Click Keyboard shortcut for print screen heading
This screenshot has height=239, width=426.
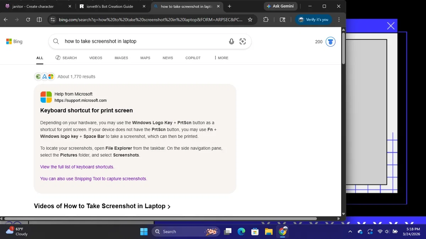[x=87, y=110]
